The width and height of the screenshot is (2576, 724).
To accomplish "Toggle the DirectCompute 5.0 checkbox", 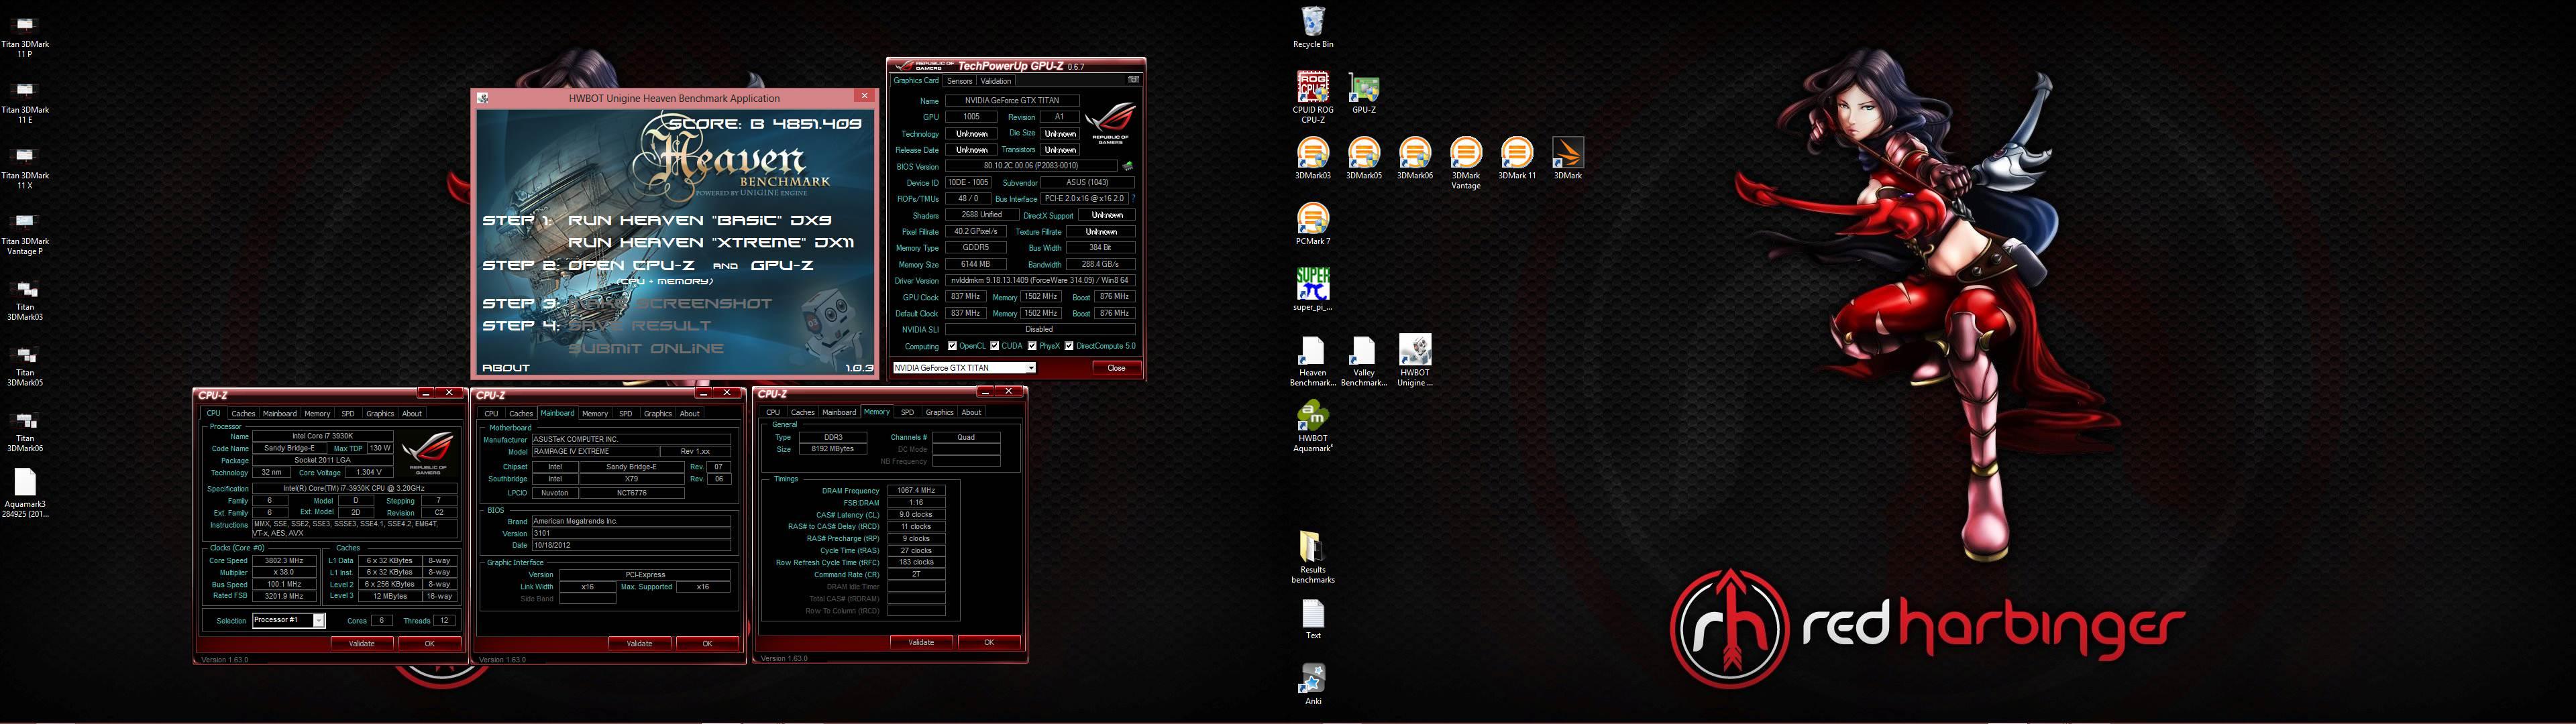I will coord(1069,346).
